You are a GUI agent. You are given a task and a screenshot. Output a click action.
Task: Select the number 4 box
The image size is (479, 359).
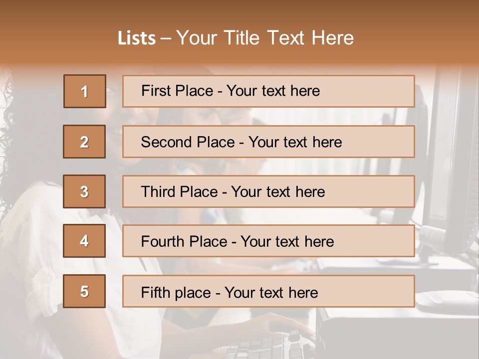(x=84, y=241)
